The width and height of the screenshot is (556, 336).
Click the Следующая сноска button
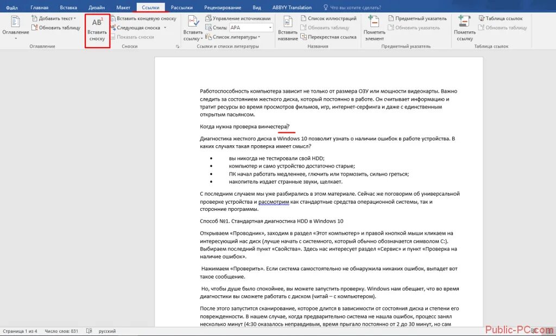[135, 28]
